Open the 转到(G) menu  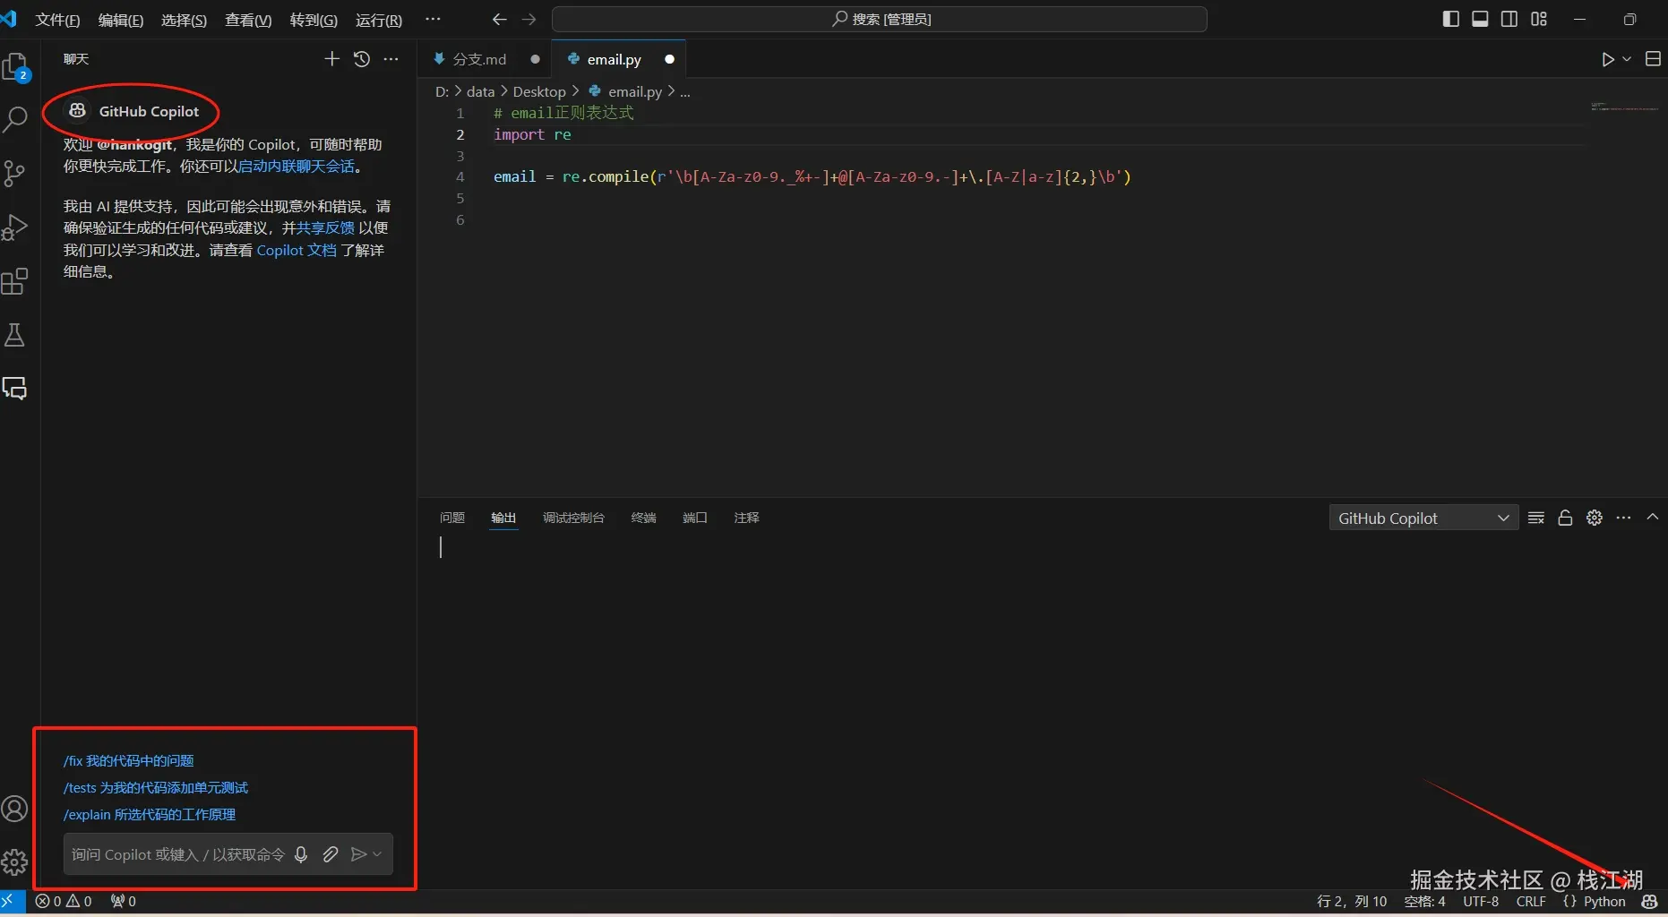point(314,20)
